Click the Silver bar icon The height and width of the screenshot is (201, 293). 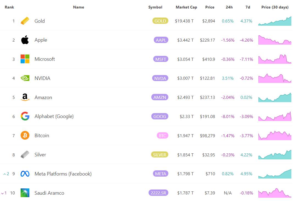coord(25,155)
